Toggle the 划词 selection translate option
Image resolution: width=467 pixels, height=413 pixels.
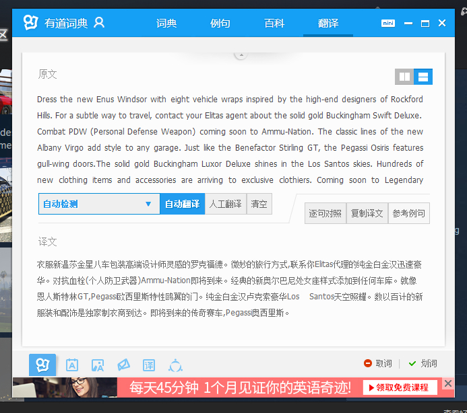coord(423,363)
